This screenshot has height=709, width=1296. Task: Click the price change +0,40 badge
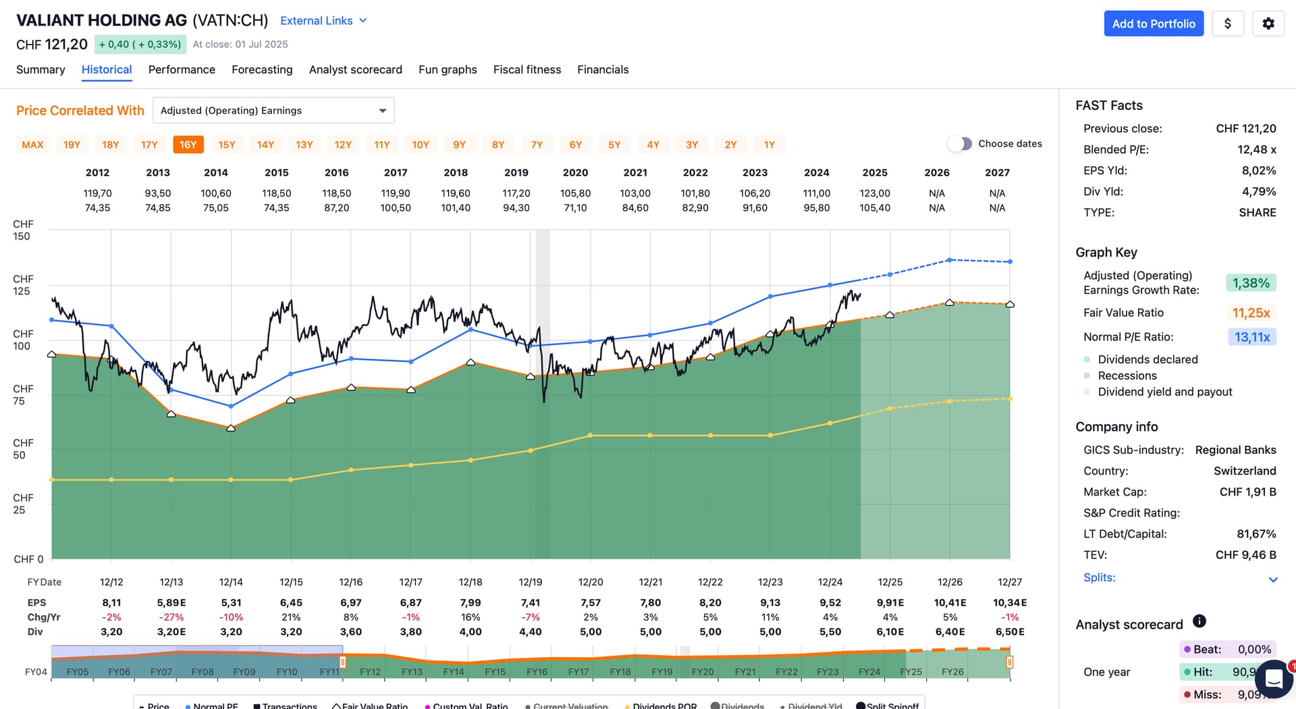click(x=139, y=45)
